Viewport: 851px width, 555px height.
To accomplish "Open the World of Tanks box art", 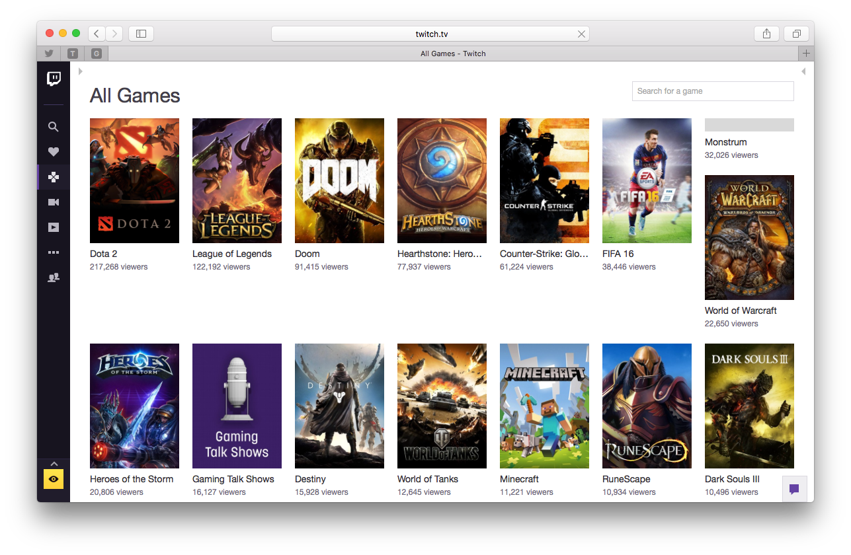I will [x=442, y=406].
